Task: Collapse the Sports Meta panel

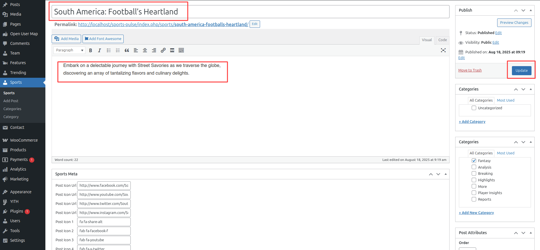Action: (x=446, y=174)
